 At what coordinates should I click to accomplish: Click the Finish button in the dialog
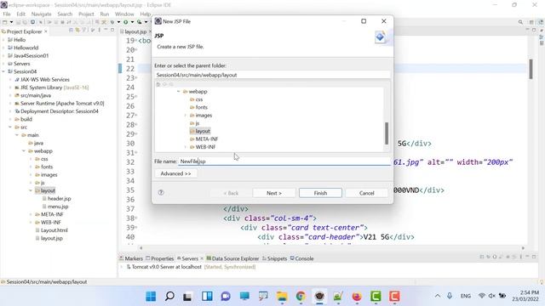click(x=320, y=193)
